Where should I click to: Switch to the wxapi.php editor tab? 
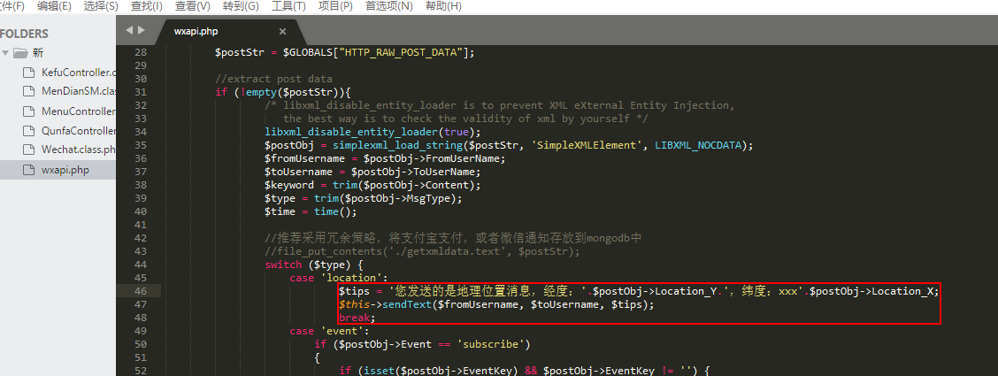[x=196, y=31]
